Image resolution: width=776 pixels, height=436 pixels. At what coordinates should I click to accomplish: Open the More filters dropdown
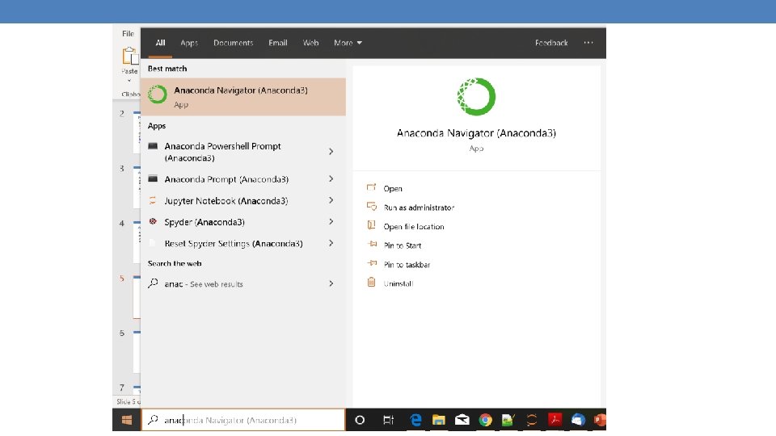pos(348,43)
